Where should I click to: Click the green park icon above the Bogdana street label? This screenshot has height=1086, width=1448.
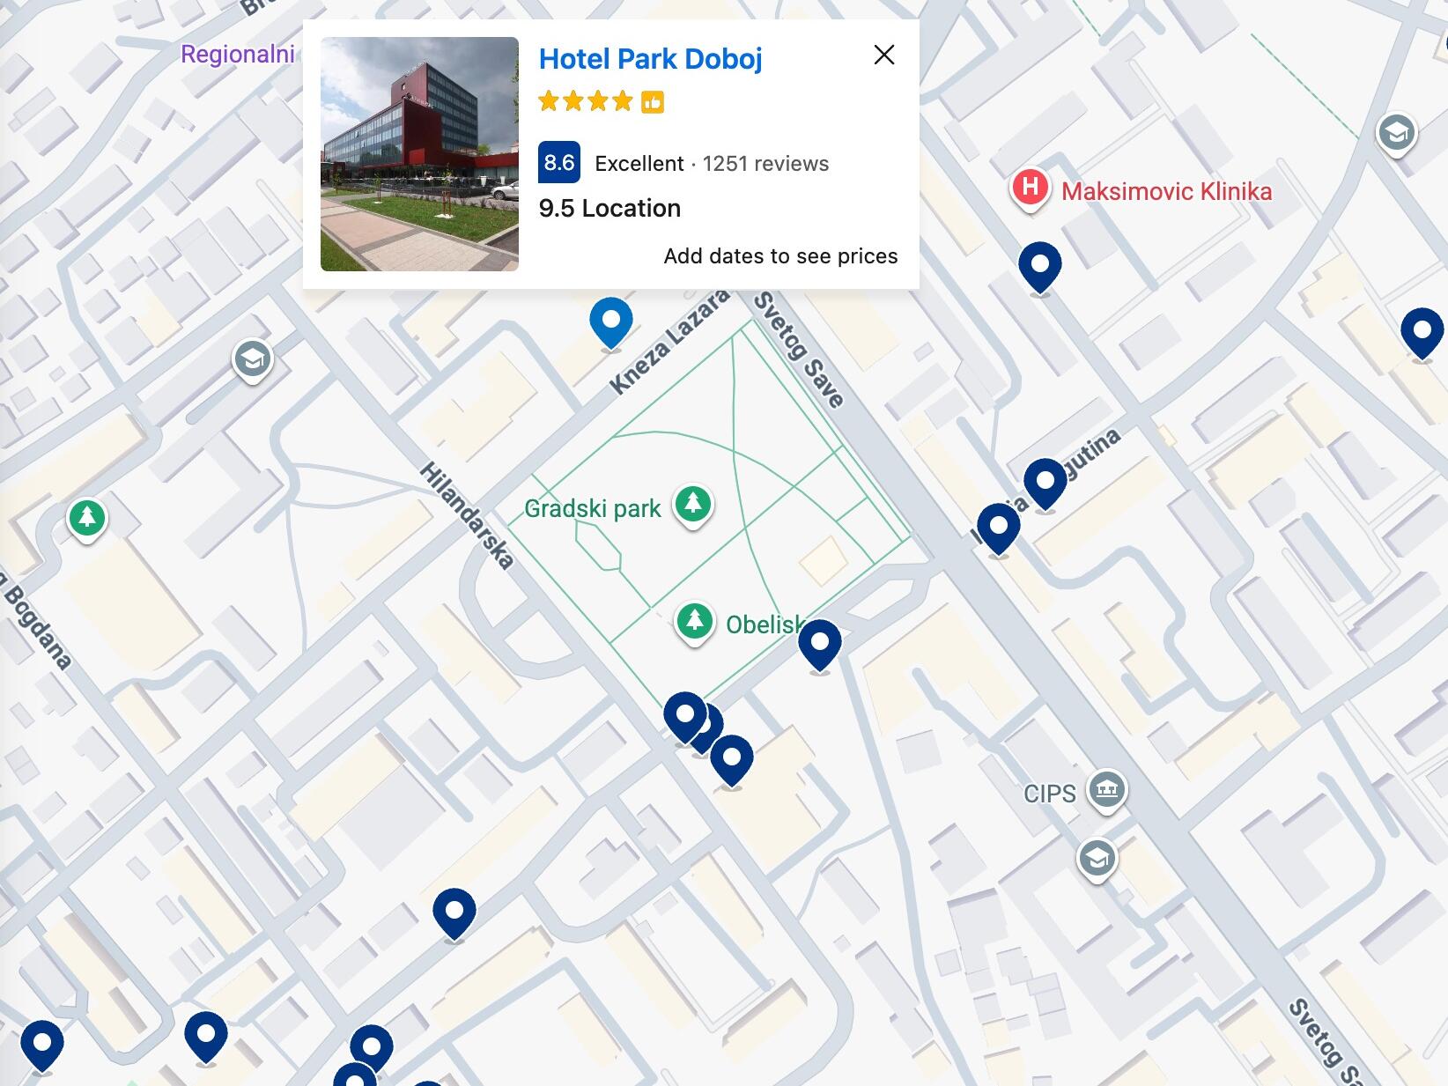coord(87,519)
